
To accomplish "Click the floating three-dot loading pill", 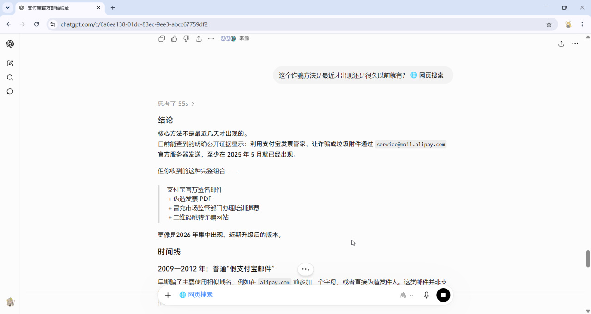I will 305,269.
